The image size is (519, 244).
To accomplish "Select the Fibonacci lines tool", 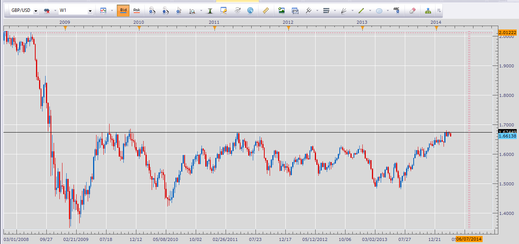I will click(326, 11).
